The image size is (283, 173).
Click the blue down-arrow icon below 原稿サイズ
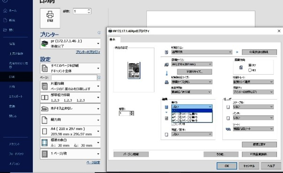167,73
